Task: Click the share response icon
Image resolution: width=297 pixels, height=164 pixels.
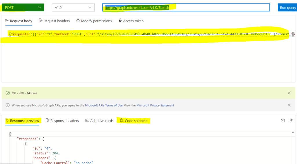Action: (x=291, y=121)
